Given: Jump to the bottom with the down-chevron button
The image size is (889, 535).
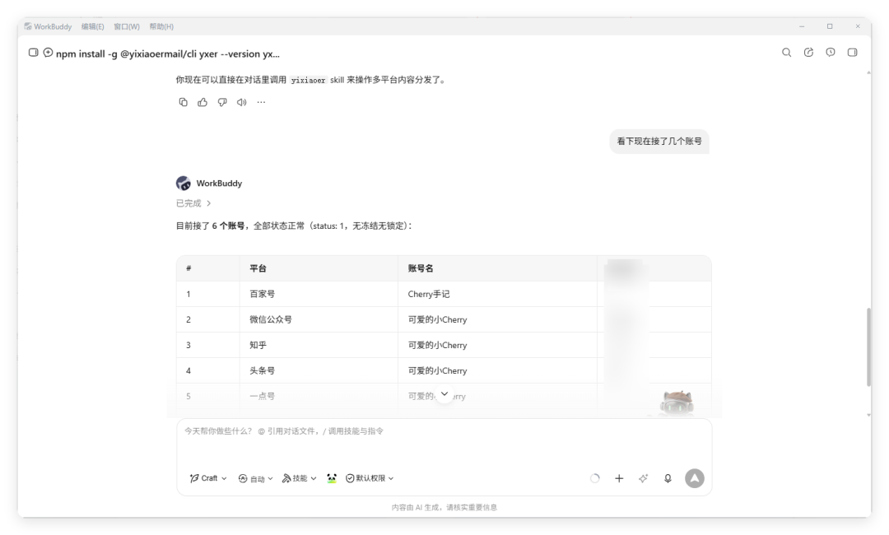Looking at the screenshot, I should tap(444, 394).
